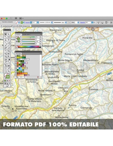
Task: Select the Eraser tool
Action: click(x=9, y=48)
